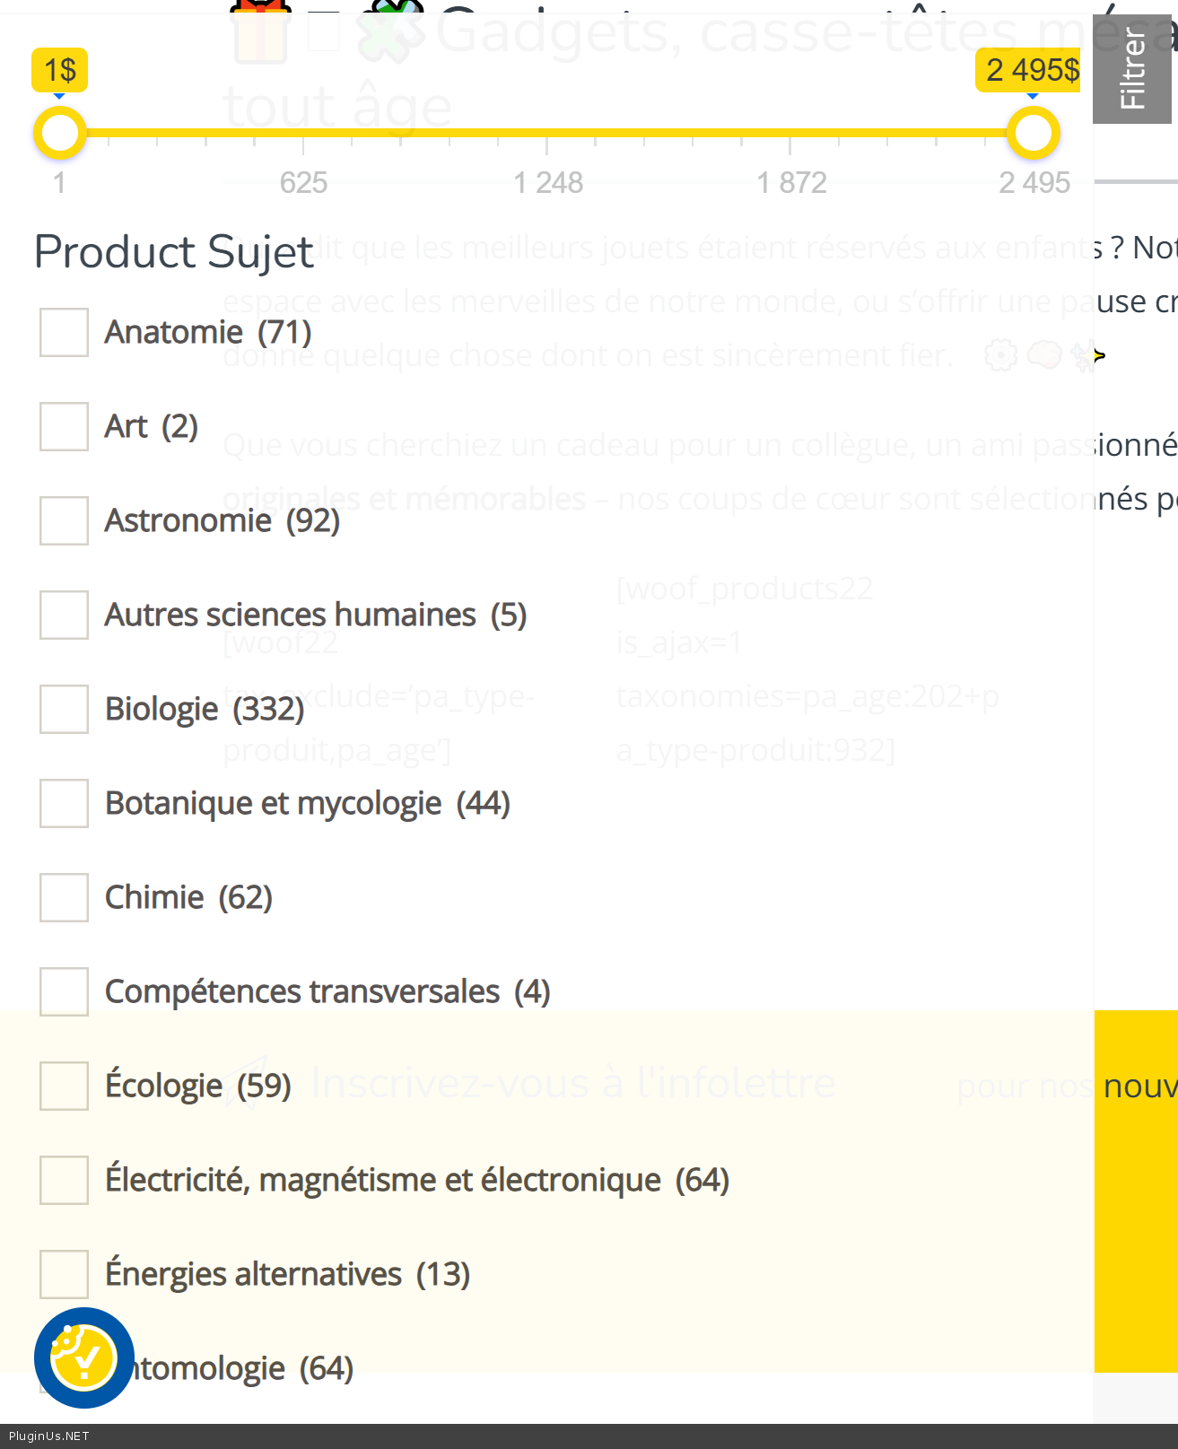The width and height of the screenshot is (1178, 1449).
Task: Tick the Énergies alternatives (13) checkbox
Action: coord(64,1274)
